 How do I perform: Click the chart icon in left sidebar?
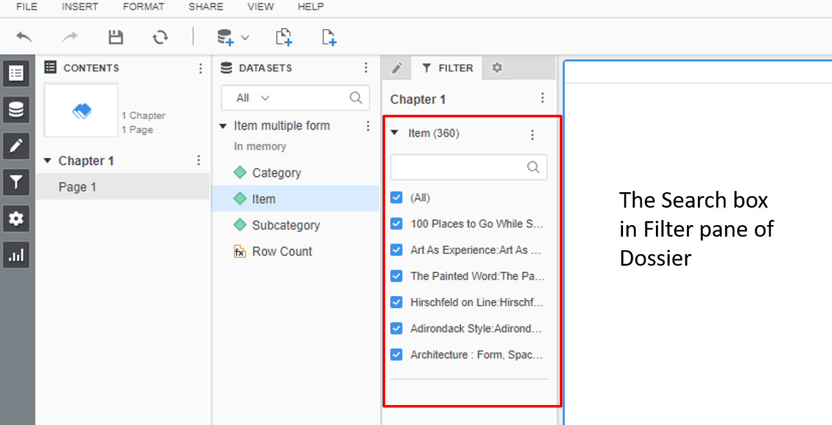tap(16, 255)
